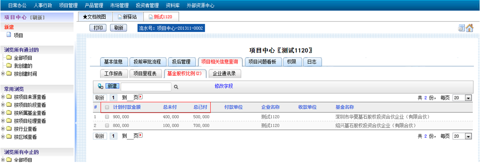Open the 项目里程表 sub-tab
This screenshot has width=480, height=164.
[x=146, y=74]
